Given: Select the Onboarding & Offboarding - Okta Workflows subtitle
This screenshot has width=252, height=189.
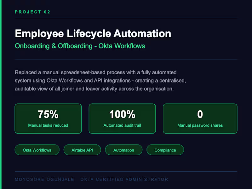Looking at the screenshot, I should pyautogui.click(x=80, y=46).
